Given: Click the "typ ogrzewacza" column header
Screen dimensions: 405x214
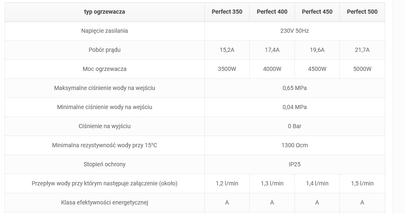Looking at the screenshot, I should tap(104, 12).
